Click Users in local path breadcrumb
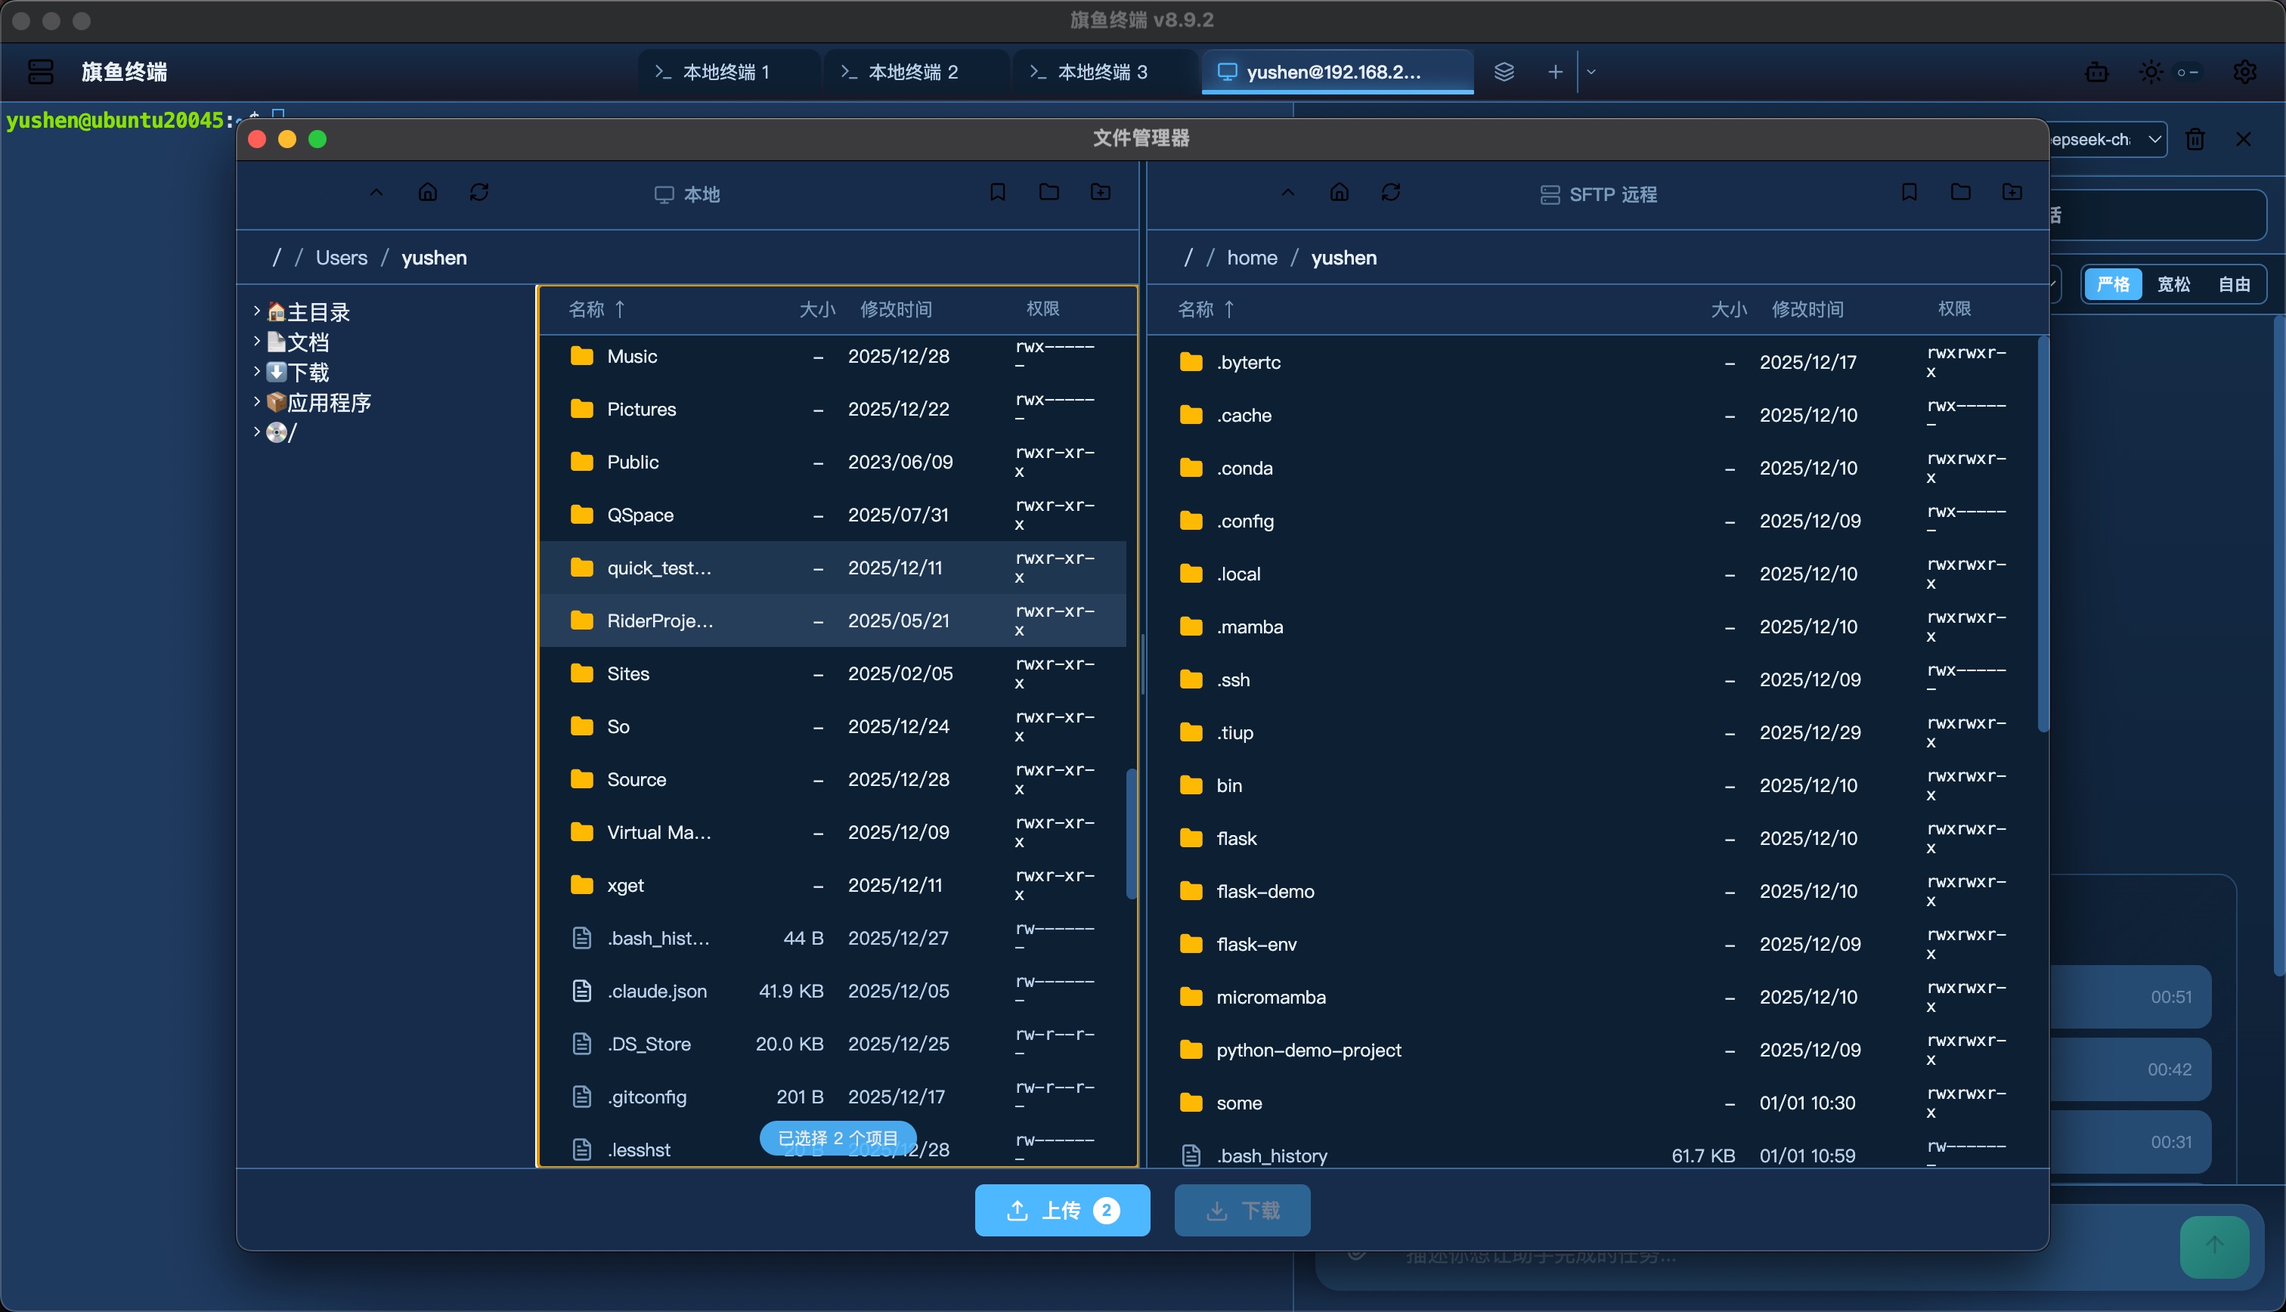The height and width of the screenshot is (1312, 2286). pos(341,258)
